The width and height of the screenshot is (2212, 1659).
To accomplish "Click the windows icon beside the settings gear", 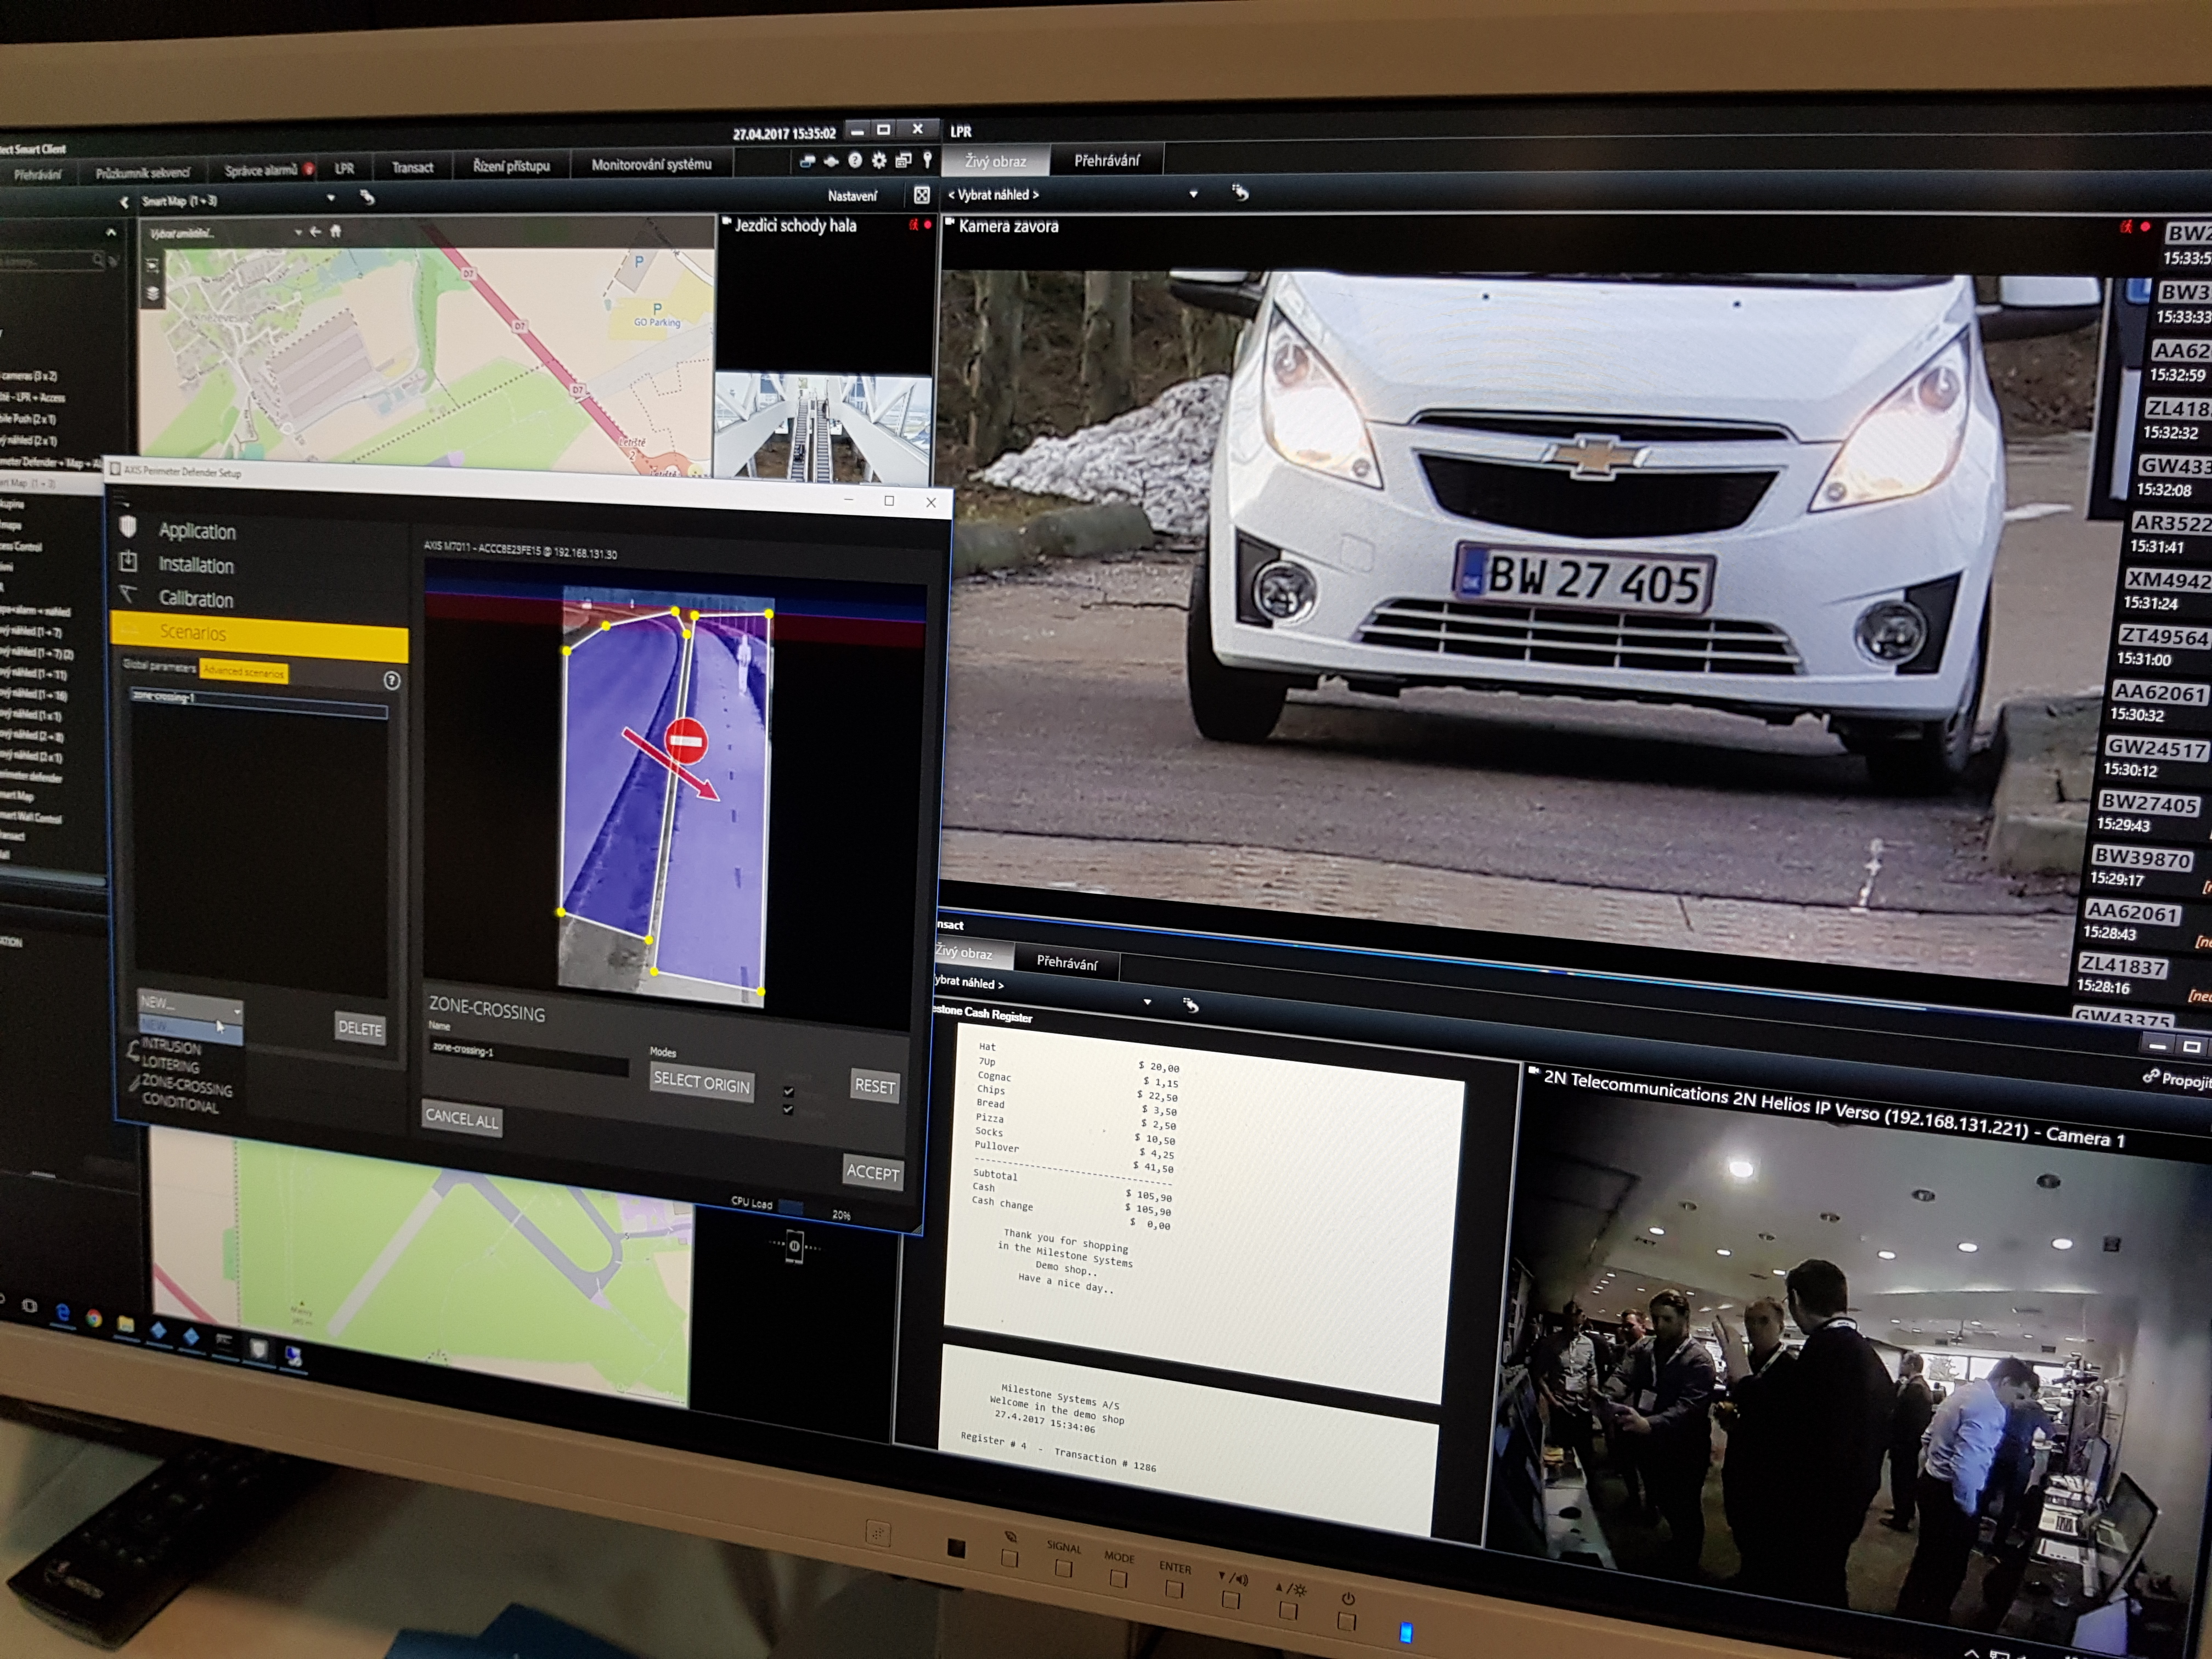I will pos(903,160).
